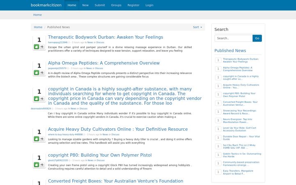This screenshot has height=185, width=296.
Task: Upvote the Therapeutic Bodywork Durban post
Action: coord(37,46)
